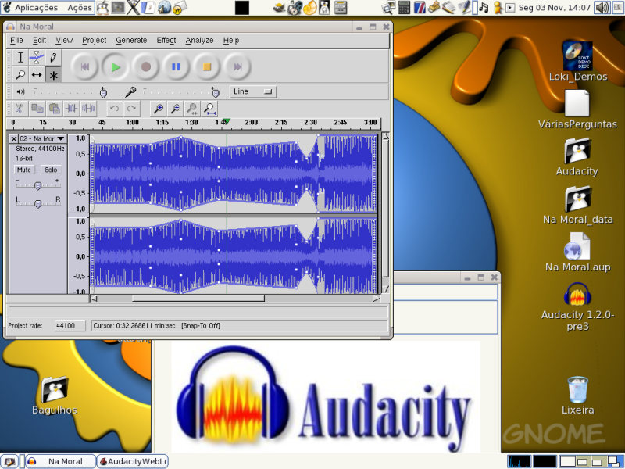Select the Na Moral.aup file icon
The width and height of the screenshot is (625, 469).
(578, 252)
